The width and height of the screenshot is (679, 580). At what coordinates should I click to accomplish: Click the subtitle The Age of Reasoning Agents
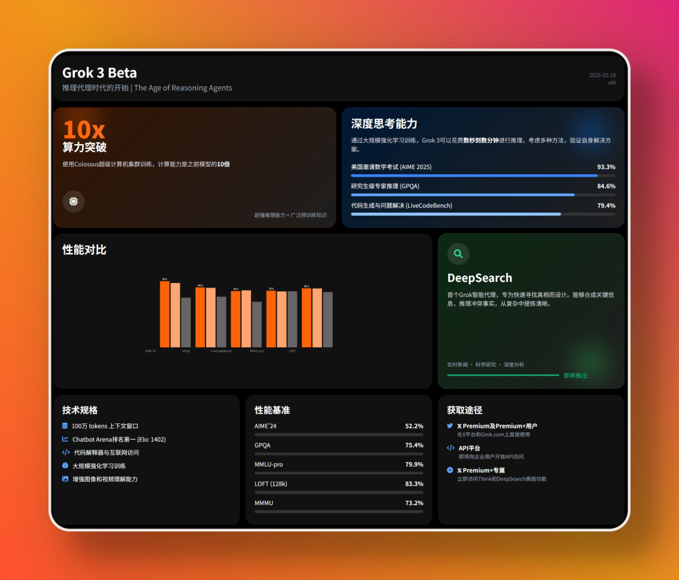pyautogui.click(x=183, y=88)
